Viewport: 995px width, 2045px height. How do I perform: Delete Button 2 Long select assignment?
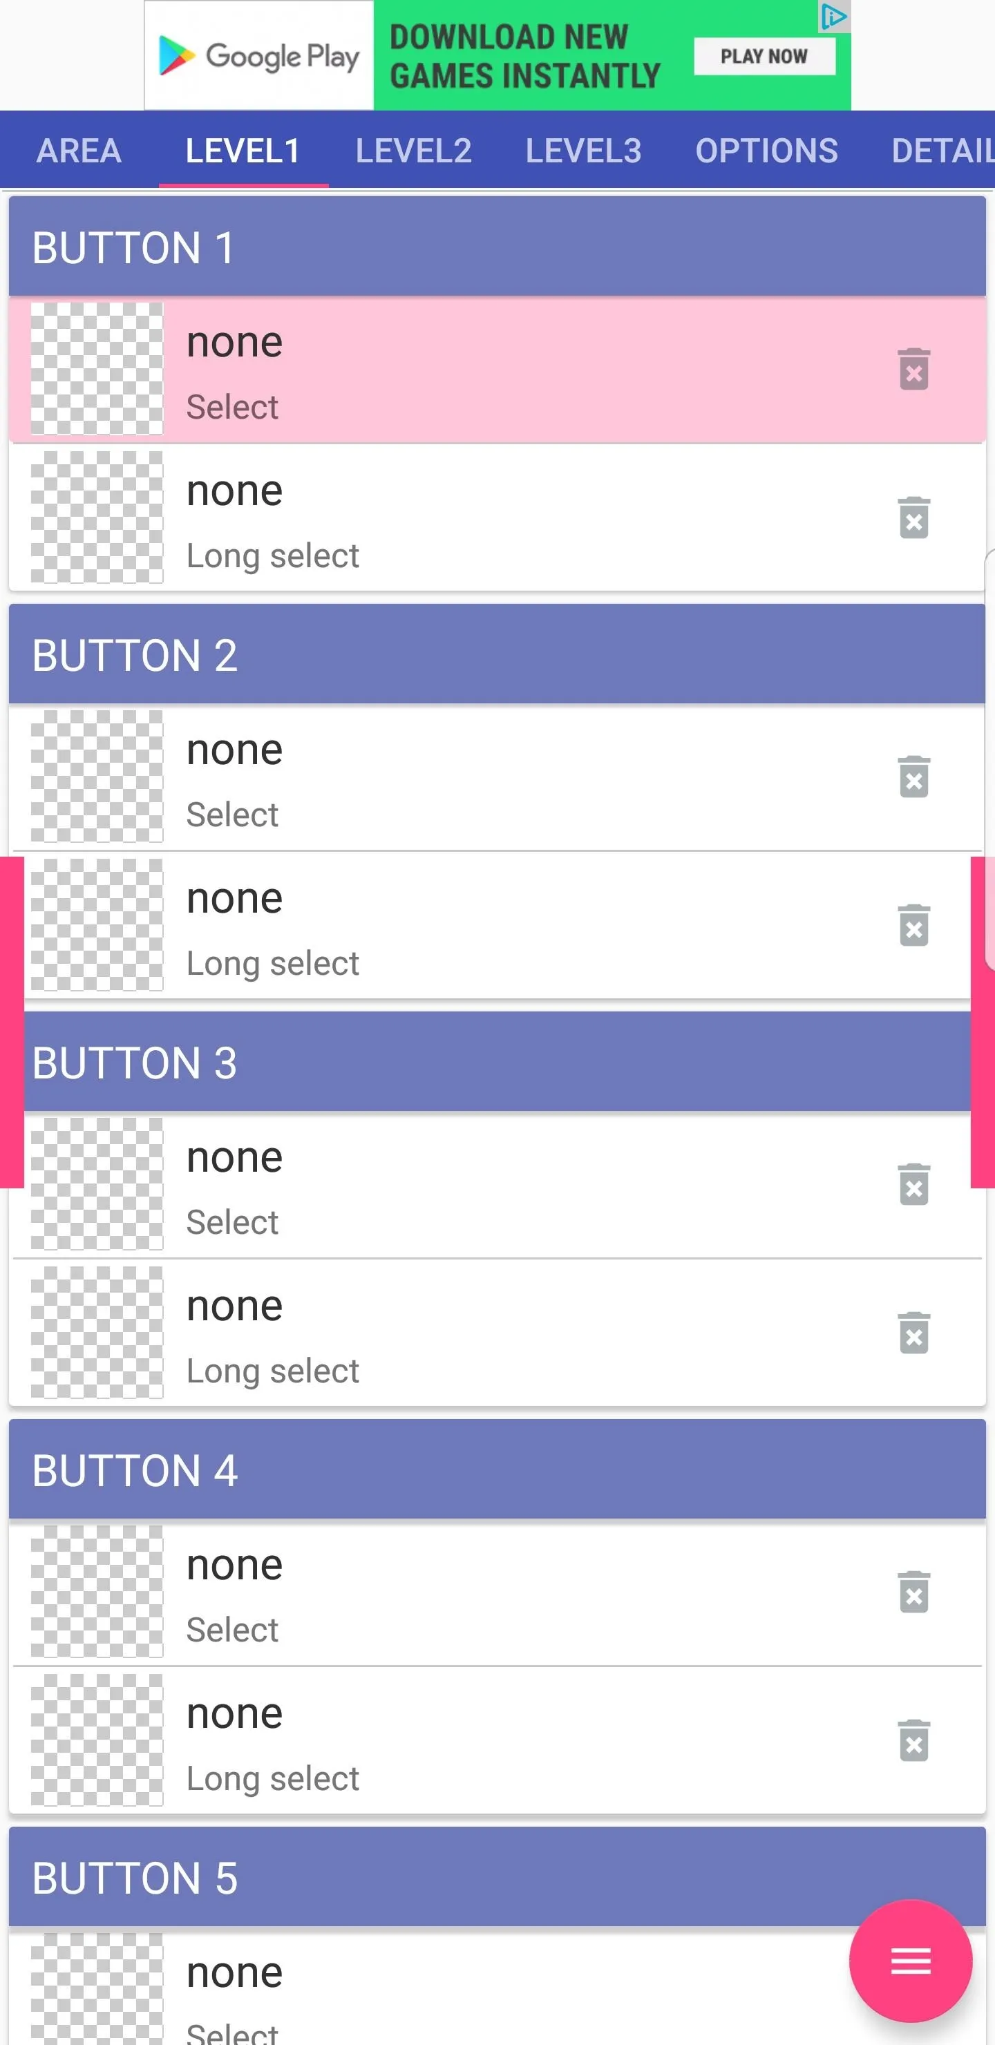(913, 925)
